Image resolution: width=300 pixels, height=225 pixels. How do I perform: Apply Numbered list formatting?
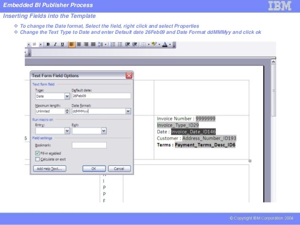[x=113, y=44]
